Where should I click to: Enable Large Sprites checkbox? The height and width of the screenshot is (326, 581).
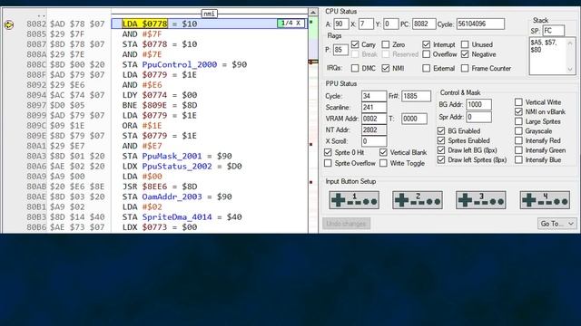pyautogui.click(x=518, y=121)
